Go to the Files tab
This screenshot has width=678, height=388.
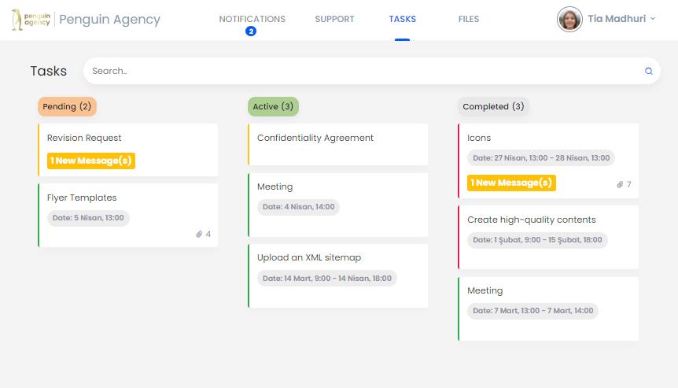coord(469,19)
